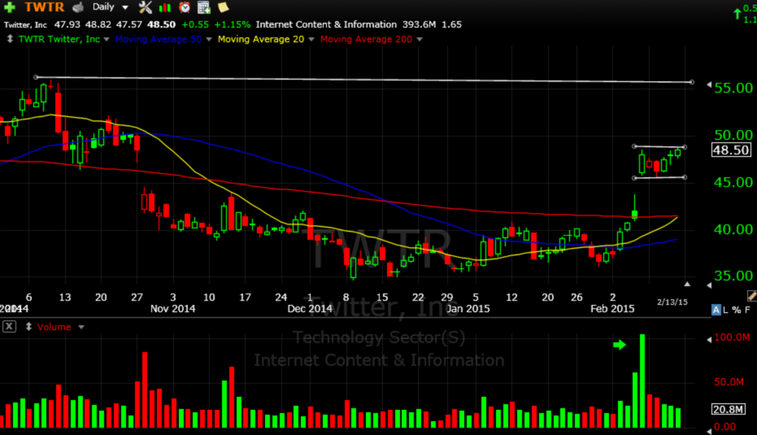Expand the Moving Average 200 dropdown arrow
Viewport: 757px width, 435px height.
click(419, 39)
